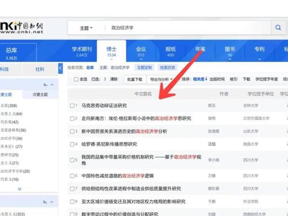Viewport: 288px width, 216px height.
Task: Open thesis 新中国劳资关系演进历史的政治经济学分析
Action: 124,131
